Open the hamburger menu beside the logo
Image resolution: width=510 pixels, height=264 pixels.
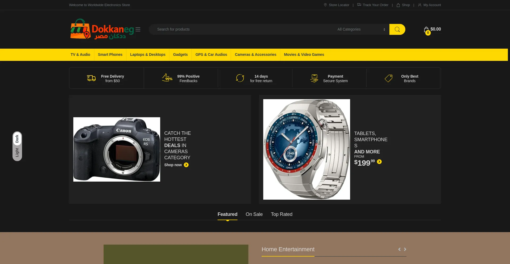click(138, 30)
